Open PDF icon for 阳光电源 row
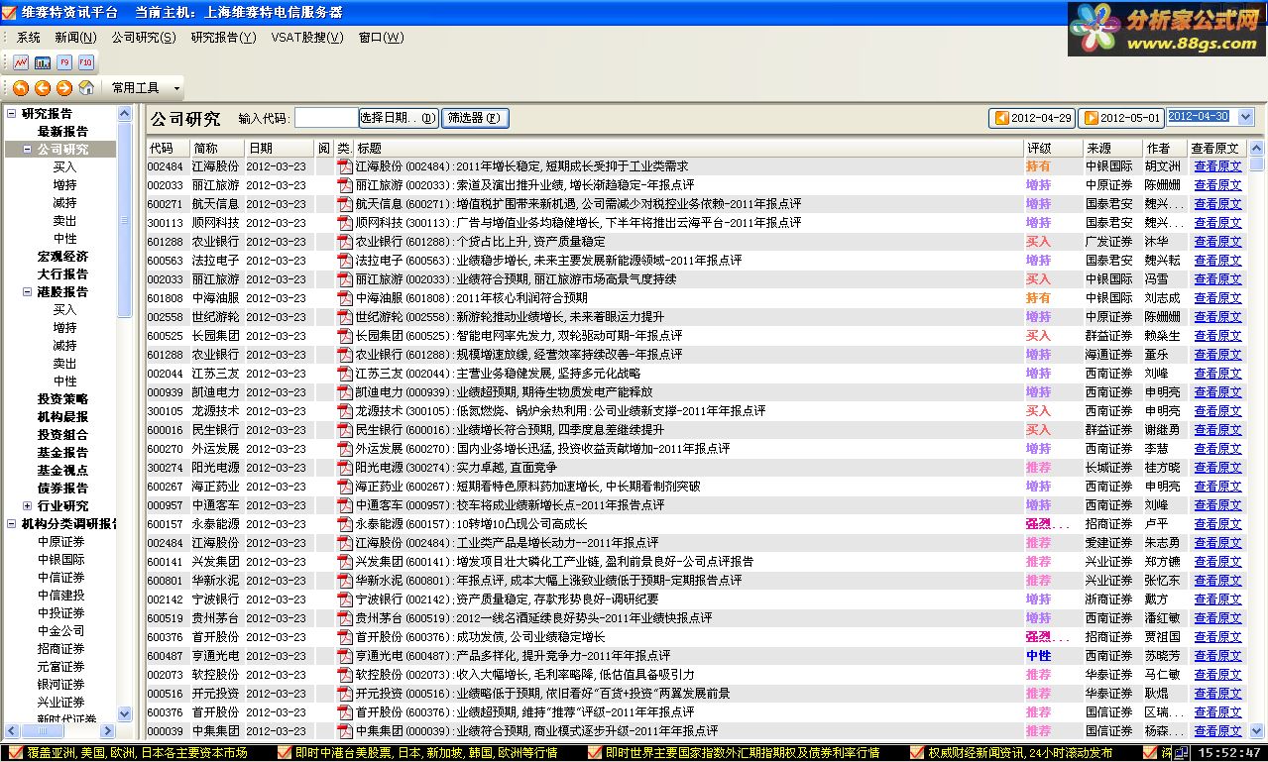 (x=345, y=468)
